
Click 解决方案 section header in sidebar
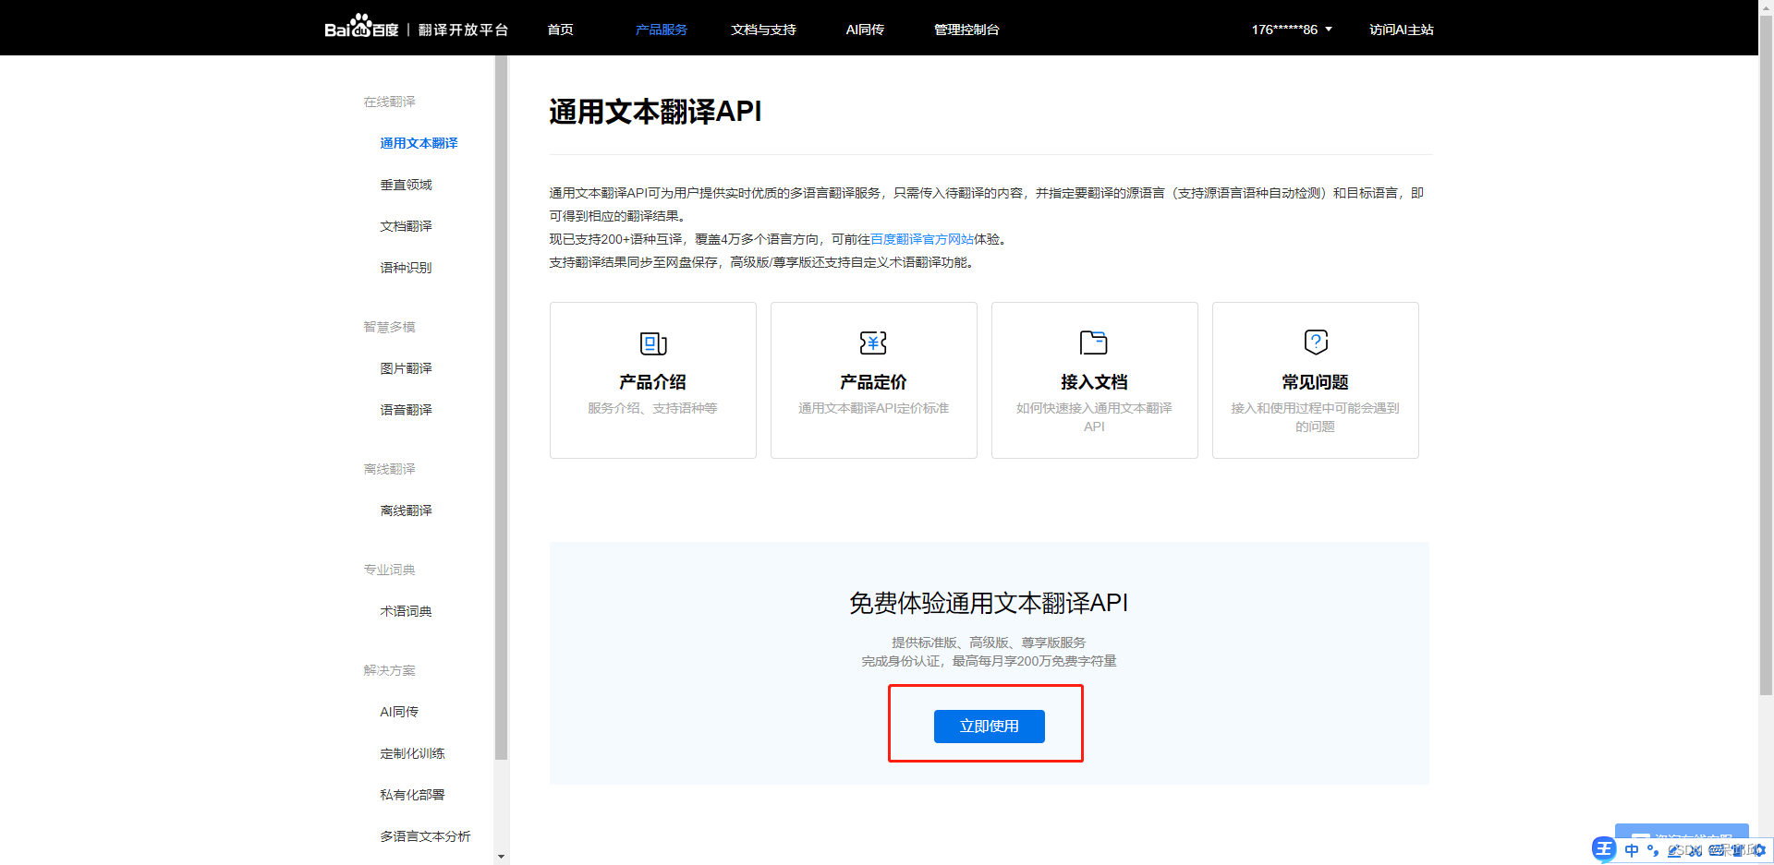pos(389,670)
